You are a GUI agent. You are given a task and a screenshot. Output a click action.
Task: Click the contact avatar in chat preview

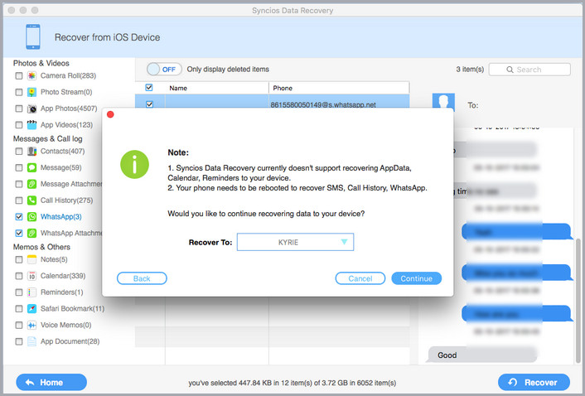click(x=443, y=102)
